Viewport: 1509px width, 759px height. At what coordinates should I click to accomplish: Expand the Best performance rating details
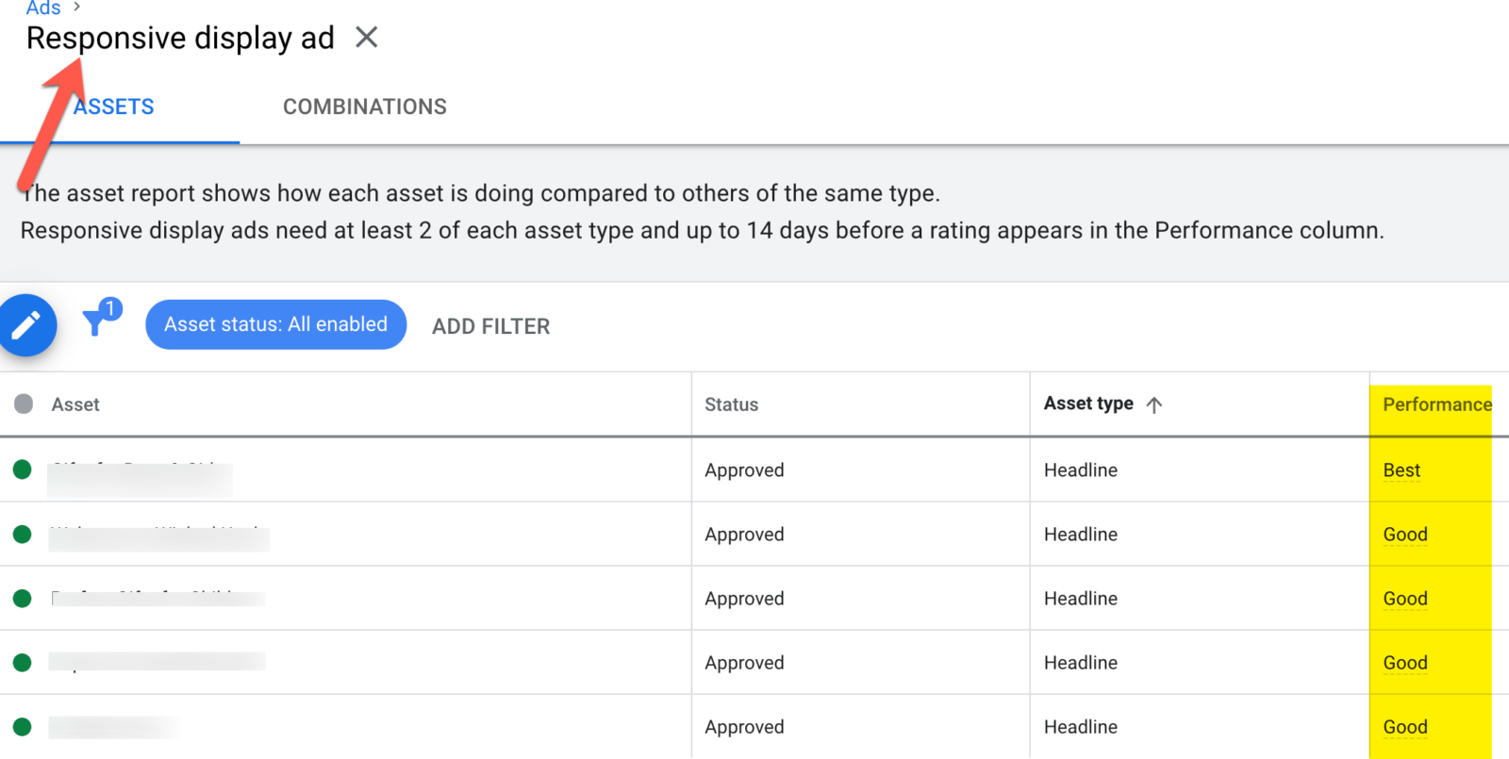pyautogui.click(x=1401, y=470)
